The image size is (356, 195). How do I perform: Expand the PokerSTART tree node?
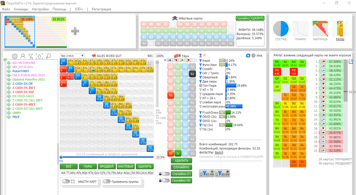pyautogui.click(x=9, y=71)
